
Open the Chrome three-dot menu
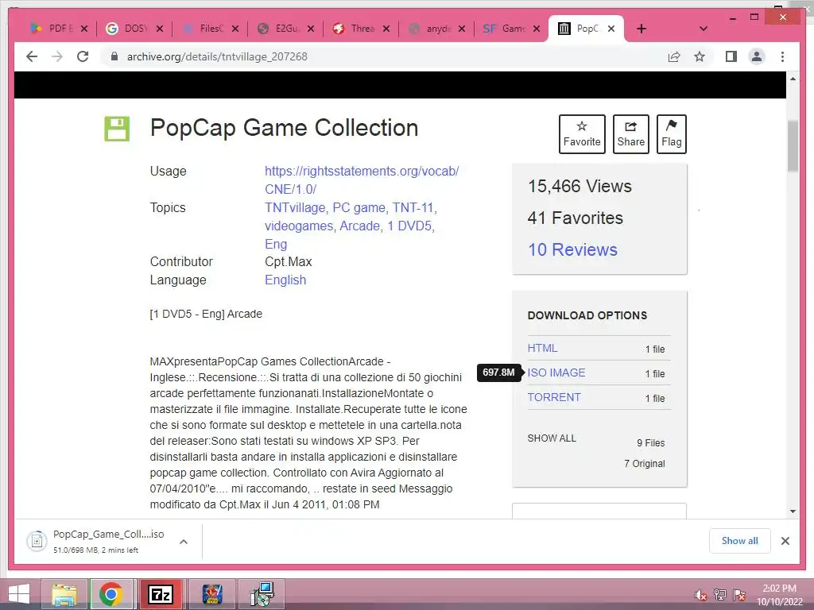[782, 56]
